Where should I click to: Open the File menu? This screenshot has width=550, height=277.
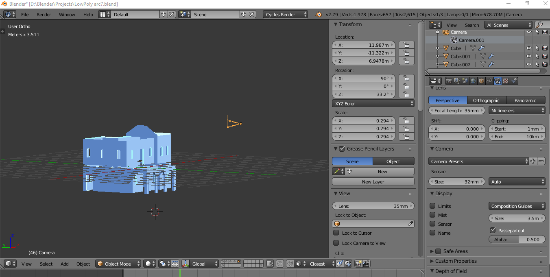click(x=25, y=15)
